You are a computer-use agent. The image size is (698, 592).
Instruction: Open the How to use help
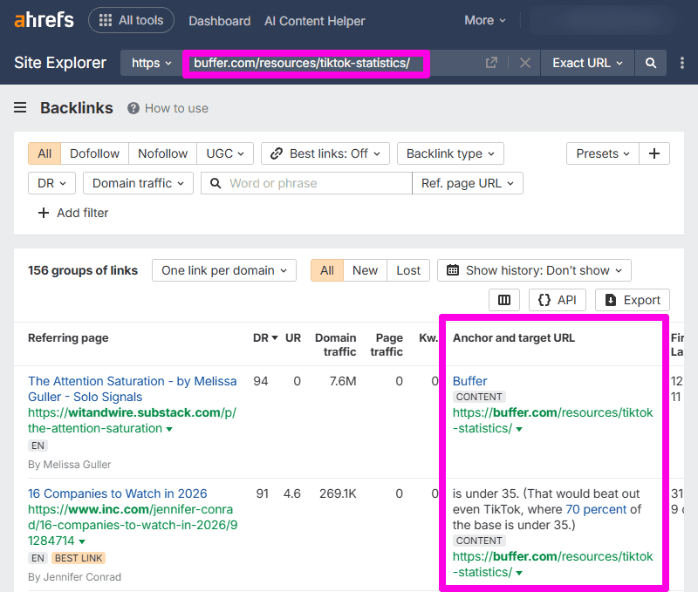(168, 108)
